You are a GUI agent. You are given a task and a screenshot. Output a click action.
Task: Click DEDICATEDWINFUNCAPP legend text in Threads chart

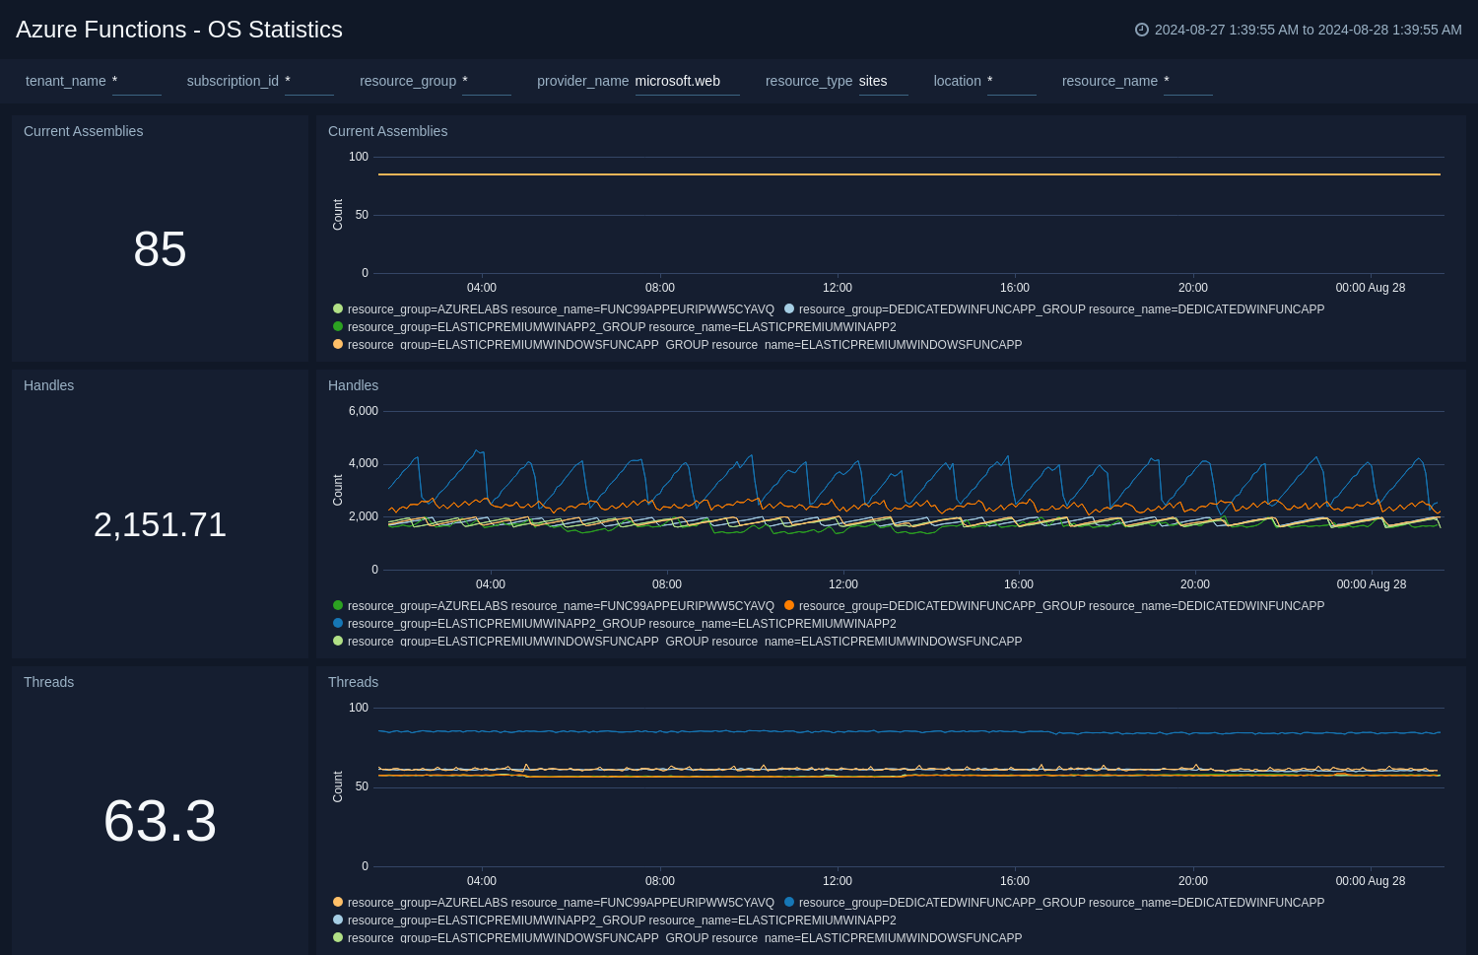[x=1061, y=903]
